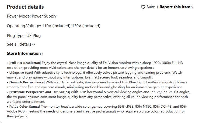
Task: Click the right chevron next to Store Information
Action: [x=42, y=53]
